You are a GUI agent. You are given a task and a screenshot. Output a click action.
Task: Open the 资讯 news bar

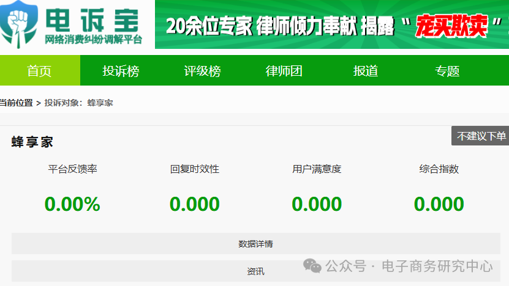click(x=256, y=271)
